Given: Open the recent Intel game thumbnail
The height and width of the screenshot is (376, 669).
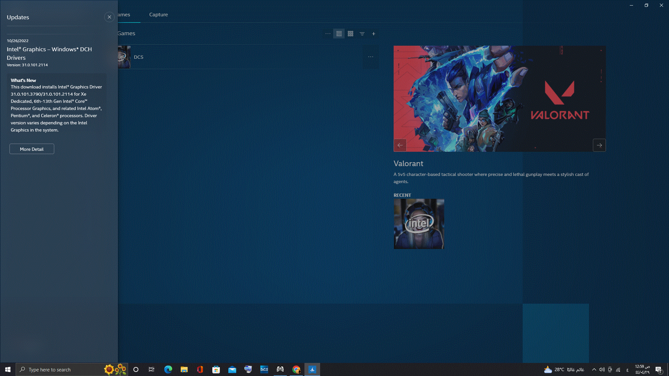Looking at the screenshot, I should coord(419,224).
